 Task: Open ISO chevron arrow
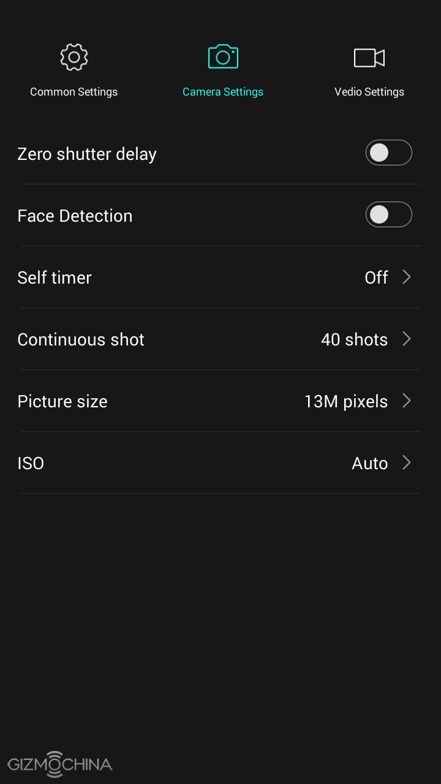[406, 463]
